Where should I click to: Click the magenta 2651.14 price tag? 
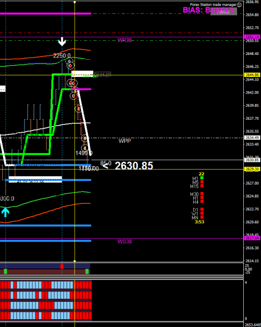click(252, 37)
